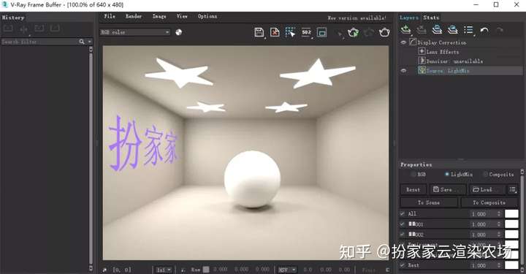Click the Reset button in Properties
The image size is (526, 274).
pos(413,189)
